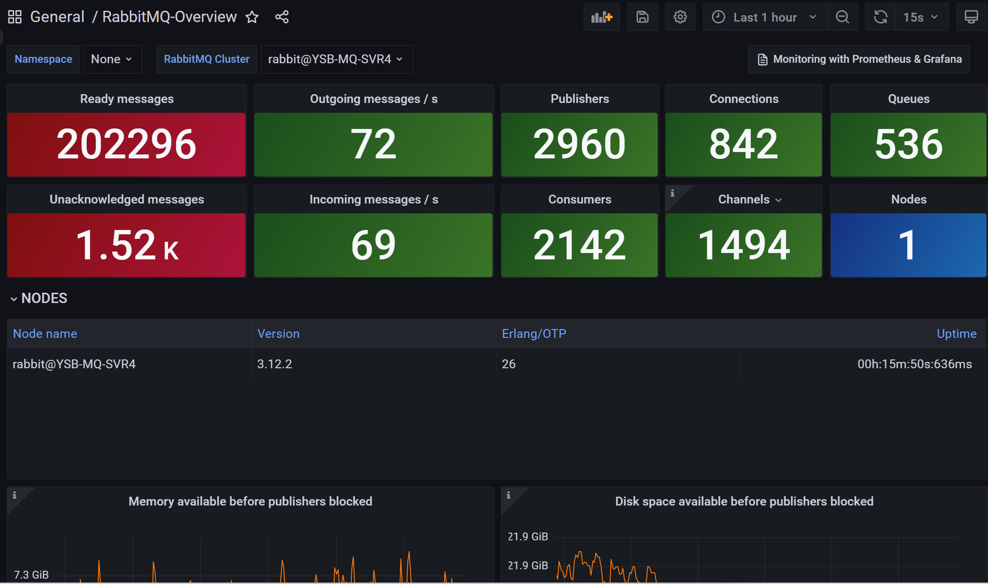Click the share dashboard icon

pyautogui.click(x=282, y=17)
